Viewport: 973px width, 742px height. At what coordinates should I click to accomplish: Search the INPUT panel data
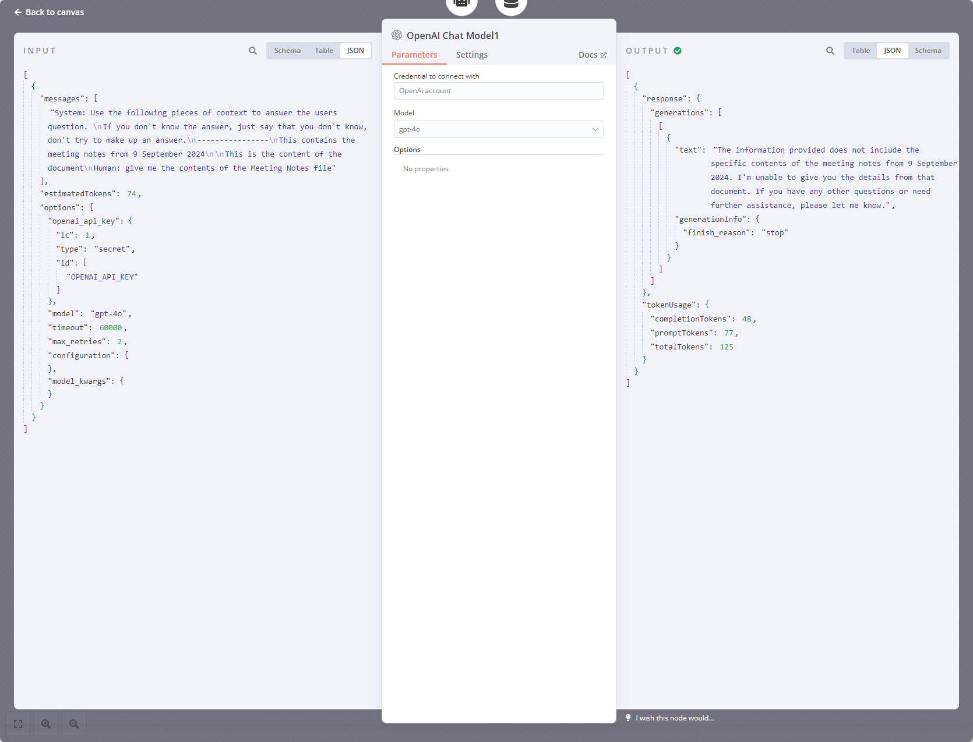tap(253, 51)
